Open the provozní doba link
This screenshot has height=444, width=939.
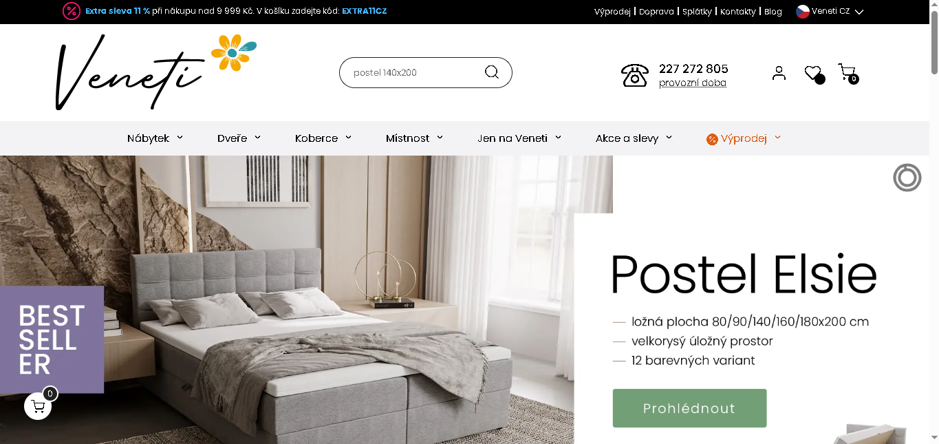click(693, 83)
